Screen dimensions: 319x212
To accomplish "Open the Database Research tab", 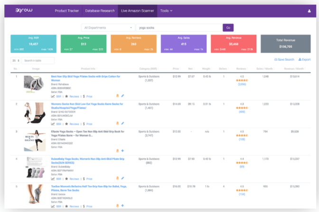I will 100,11.
